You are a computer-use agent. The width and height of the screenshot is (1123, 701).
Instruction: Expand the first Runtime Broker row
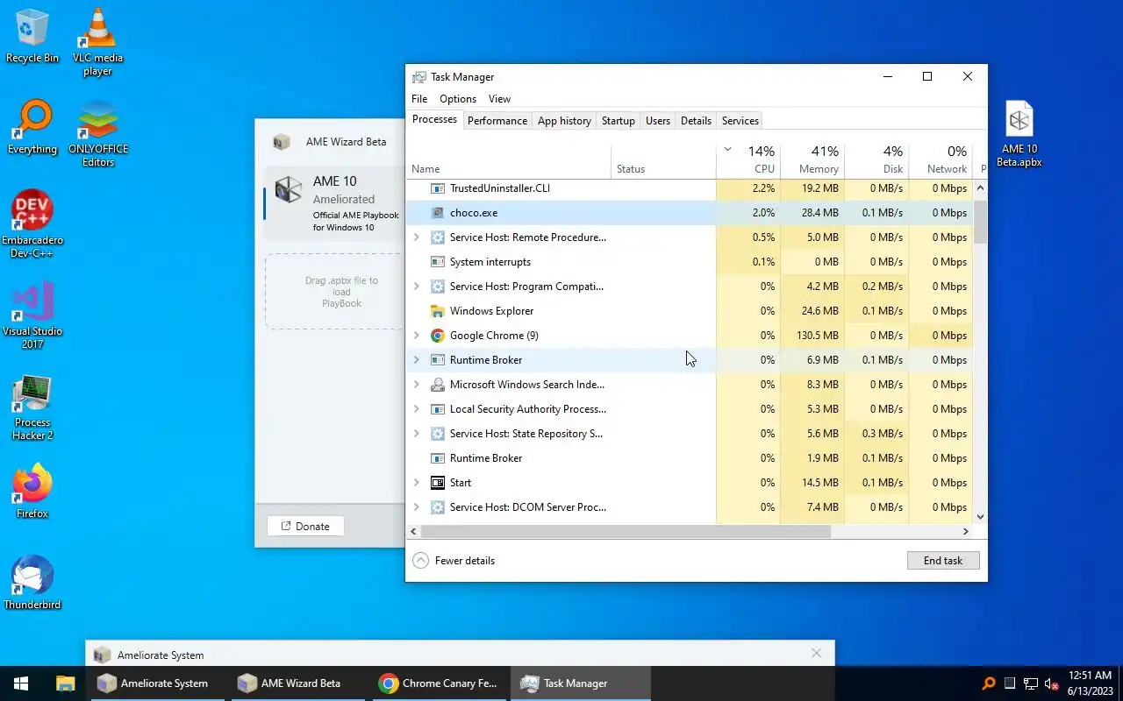[417, 360]
